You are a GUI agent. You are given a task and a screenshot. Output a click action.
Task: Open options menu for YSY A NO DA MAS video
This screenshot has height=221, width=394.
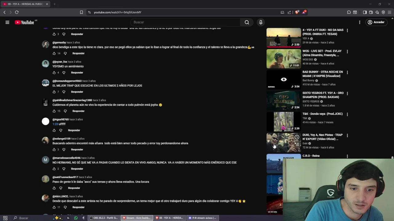tap(347, 30)
